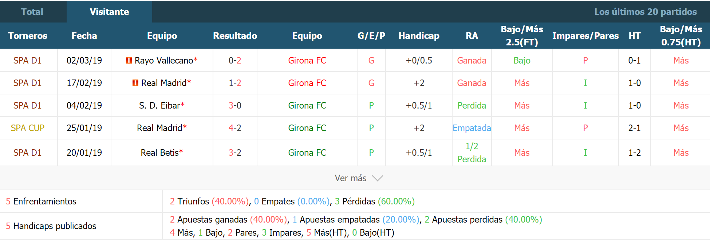710x244 pixels.
Task: Click the Los últimos 20 partidos label
Action: 646,12
